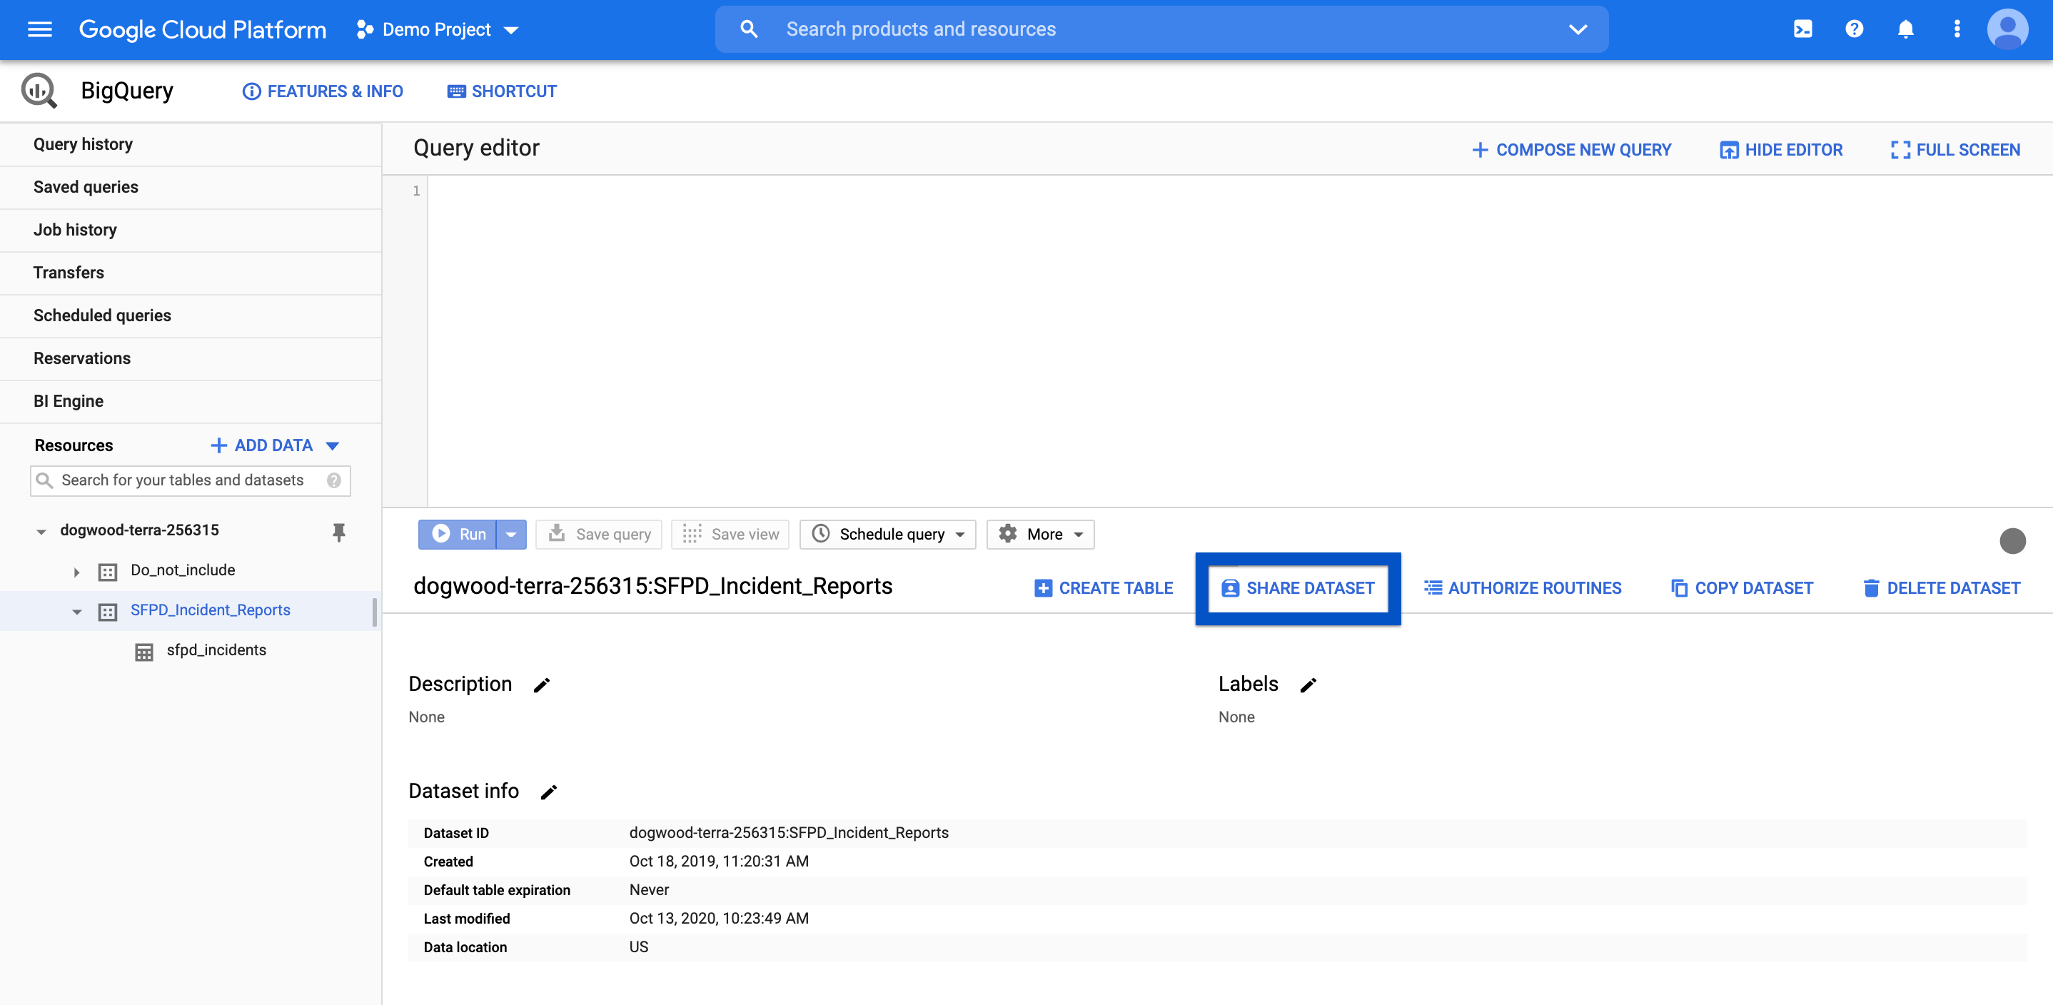Open the Run options dropdown arrow
The height and width of the screenshot is (1005, 2053).
(511, 534)
